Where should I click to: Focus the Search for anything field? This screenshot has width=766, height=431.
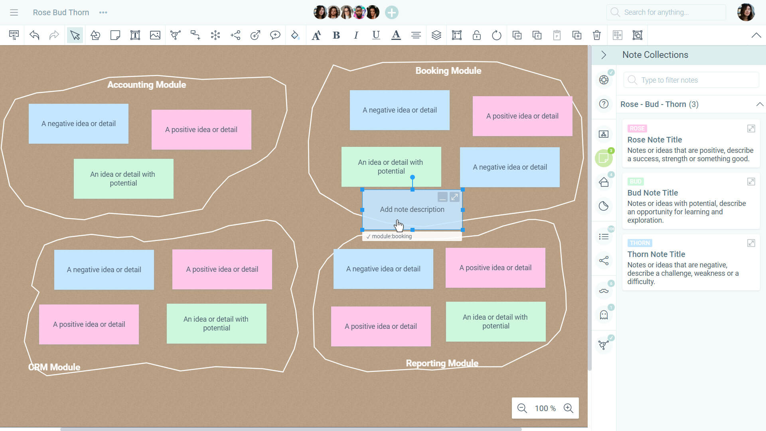[666, 12]
